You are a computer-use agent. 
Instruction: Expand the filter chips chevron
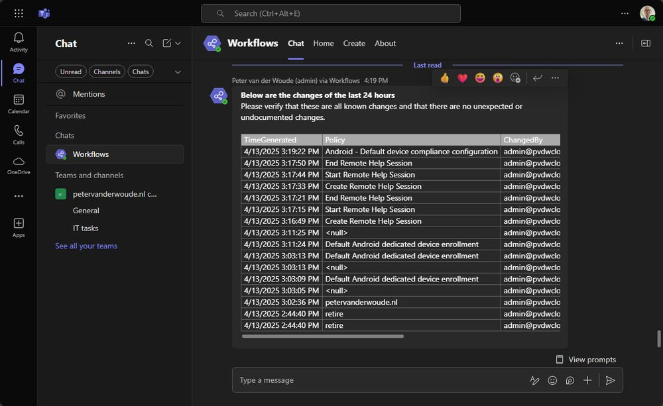click(178, 72)
